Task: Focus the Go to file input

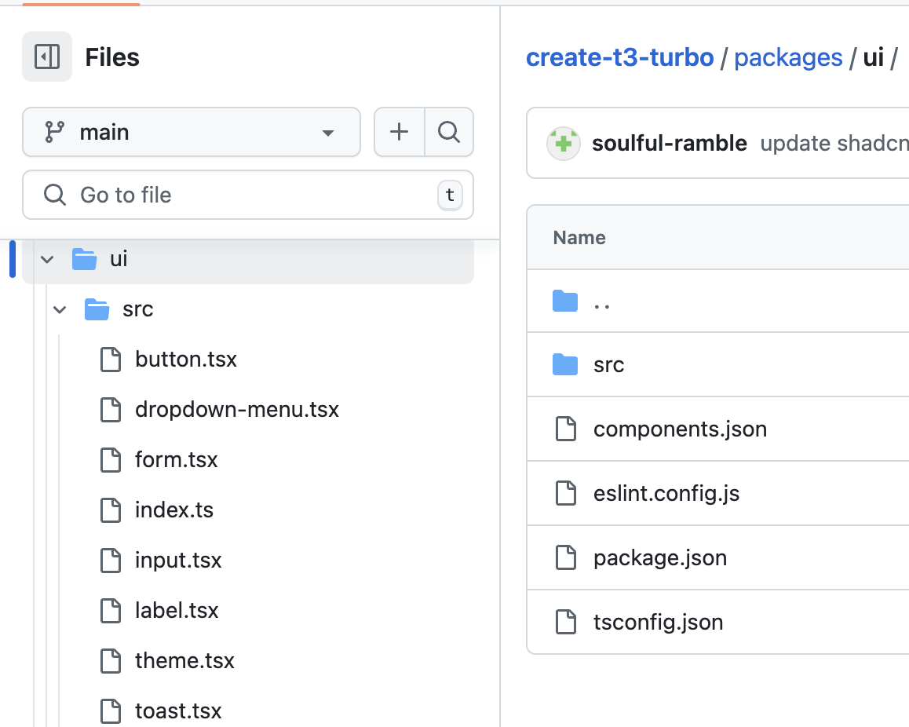Action: click(248, 195)
